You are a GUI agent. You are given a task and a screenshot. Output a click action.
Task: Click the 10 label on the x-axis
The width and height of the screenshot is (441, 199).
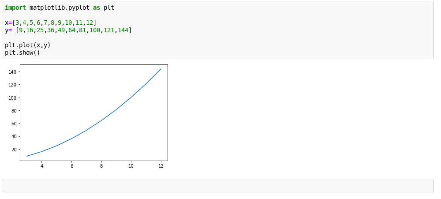pyautogui.click(x=131, y=166)
